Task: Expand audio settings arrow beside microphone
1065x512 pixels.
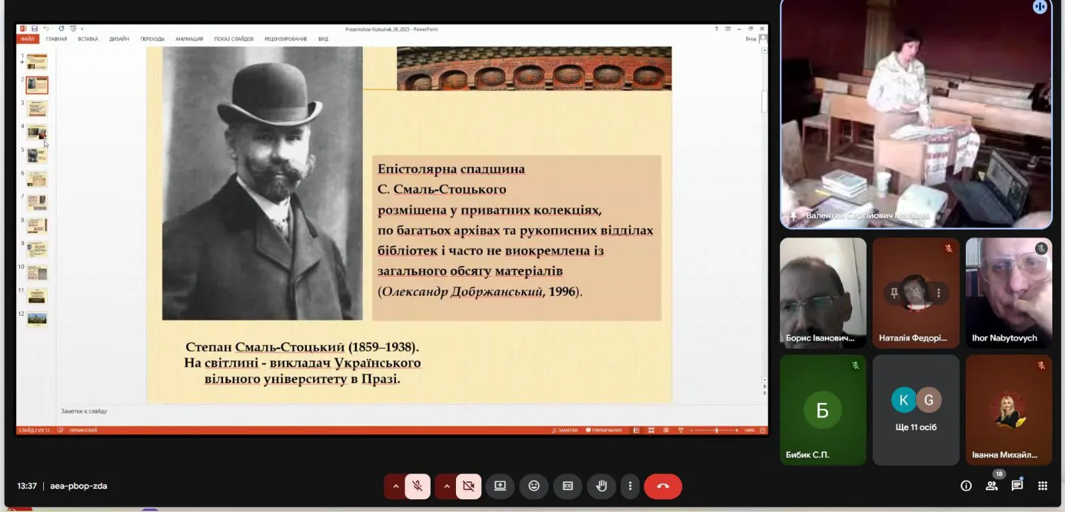Action: tap(395, 486)
